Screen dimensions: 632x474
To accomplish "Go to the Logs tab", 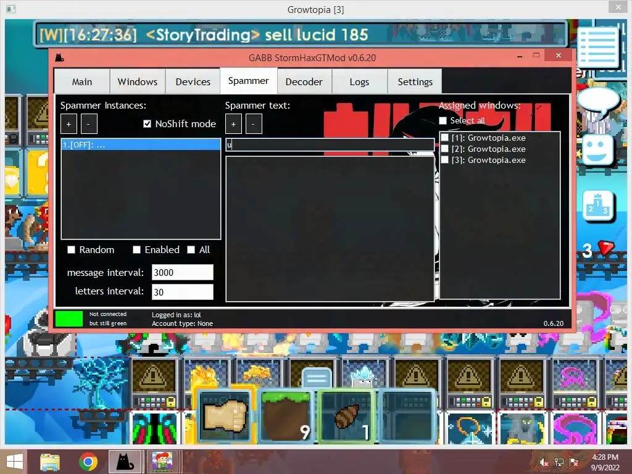I will tap(359, 82).
